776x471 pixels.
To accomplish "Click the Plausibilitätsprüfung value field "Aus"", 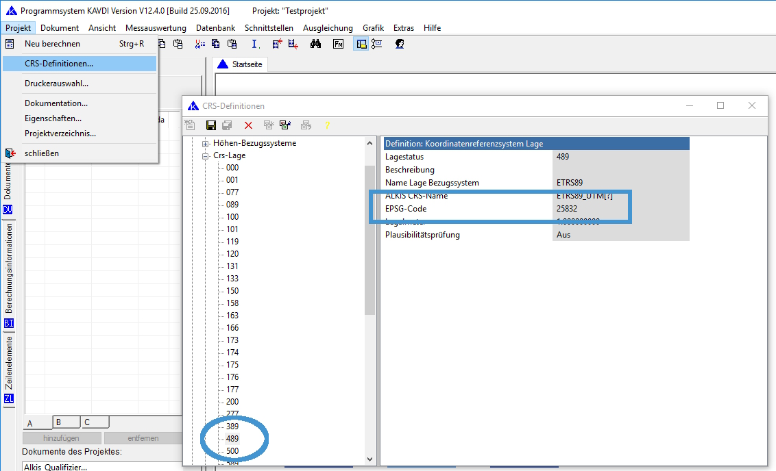I will pyautogui.click(x=563, y=235).
